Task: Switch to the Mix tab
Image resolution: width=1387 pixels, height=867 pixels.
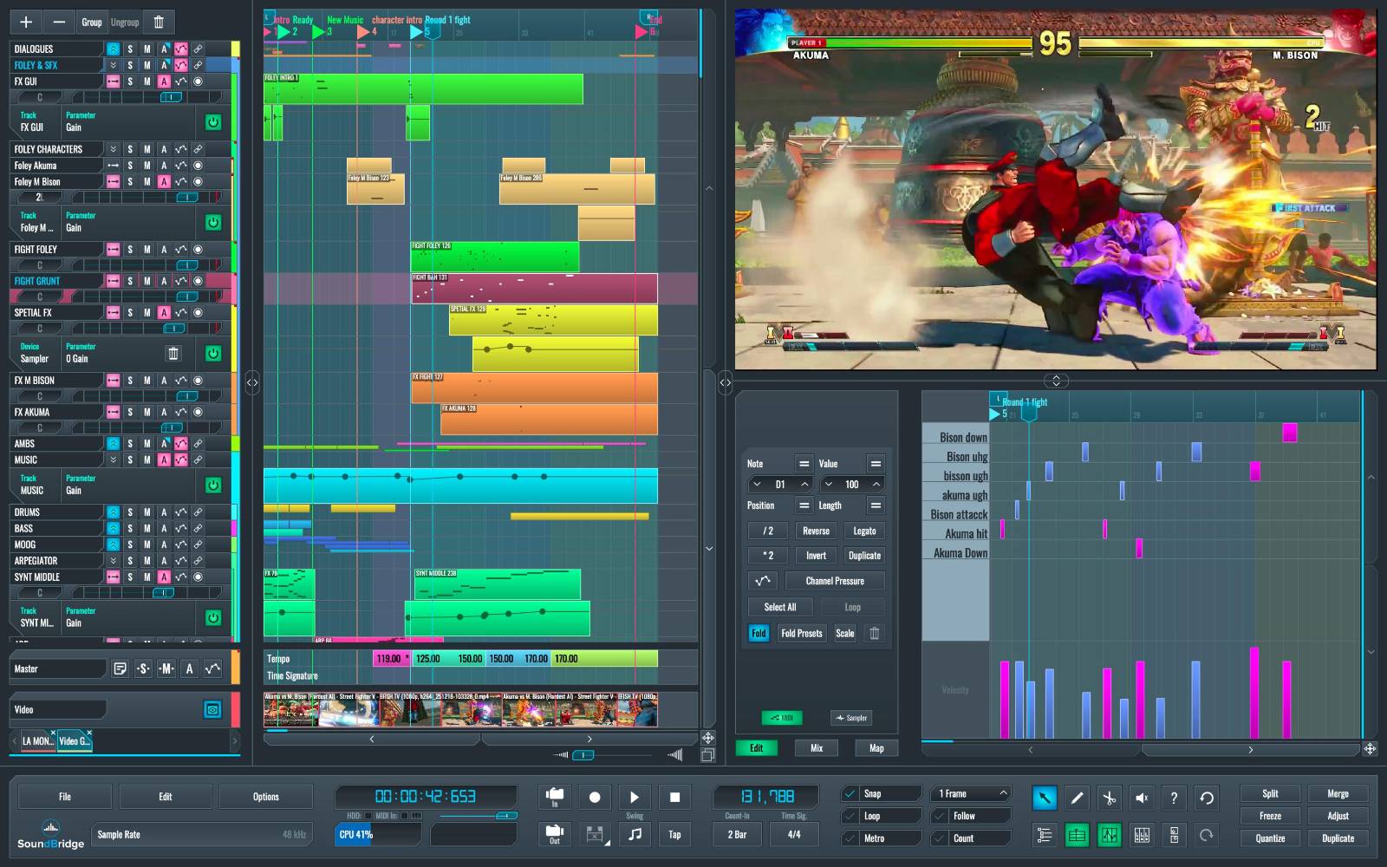Action: [x=817, y=748]
